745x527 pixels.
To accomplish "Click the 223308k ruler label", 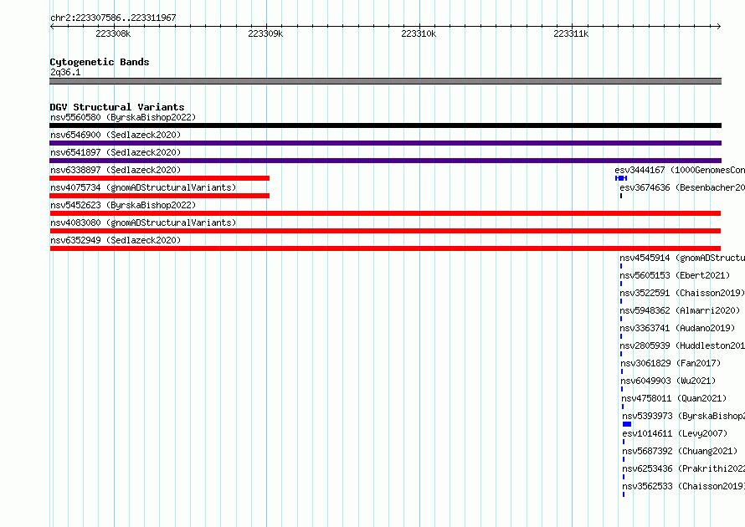I will (x=113, y=33).
